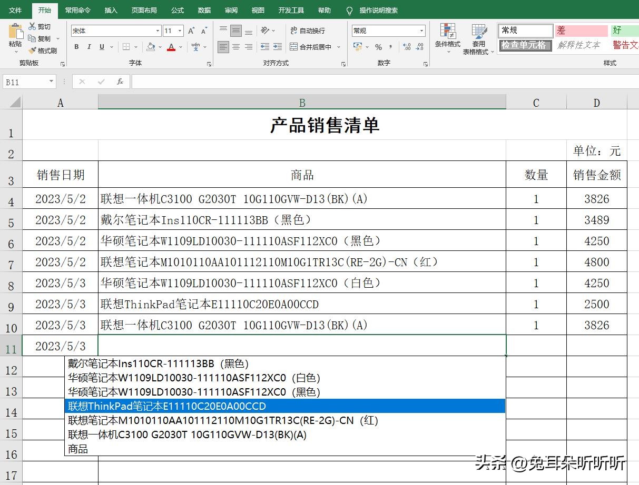Expand the 常规 number format dropdown
This screenshot has height=485, width=639.
click(421, 31)
